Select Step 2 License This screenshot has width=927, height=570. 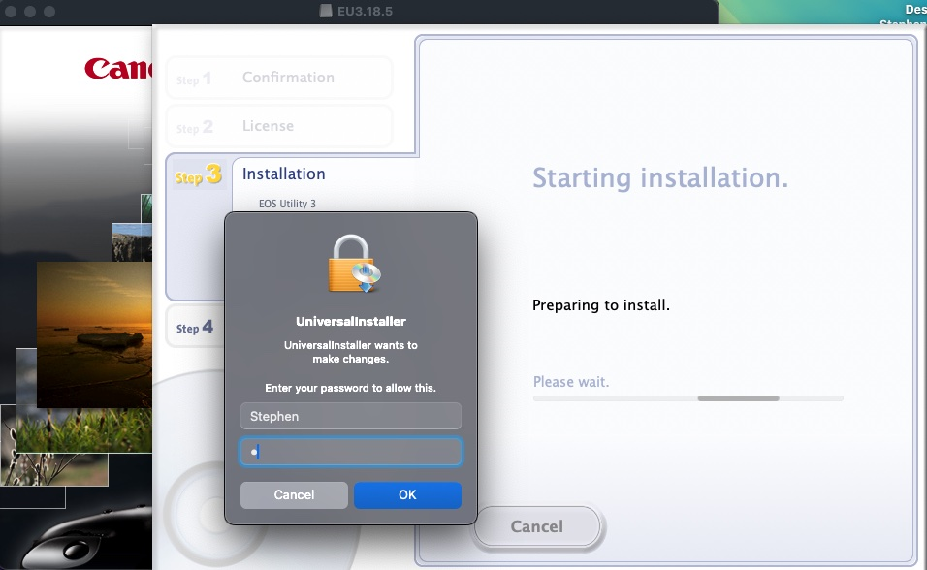click(x=278, y=126)
